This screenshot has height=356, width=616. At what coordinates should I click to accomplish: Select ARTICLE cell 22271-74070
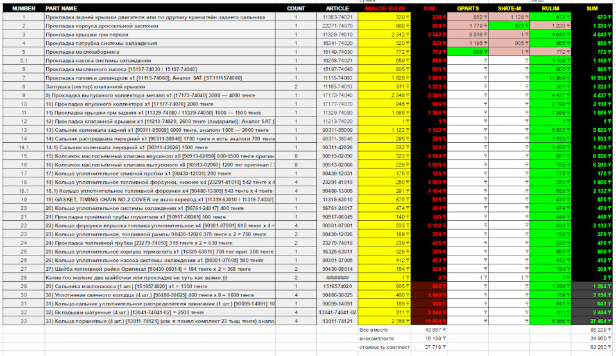point(337,26)
